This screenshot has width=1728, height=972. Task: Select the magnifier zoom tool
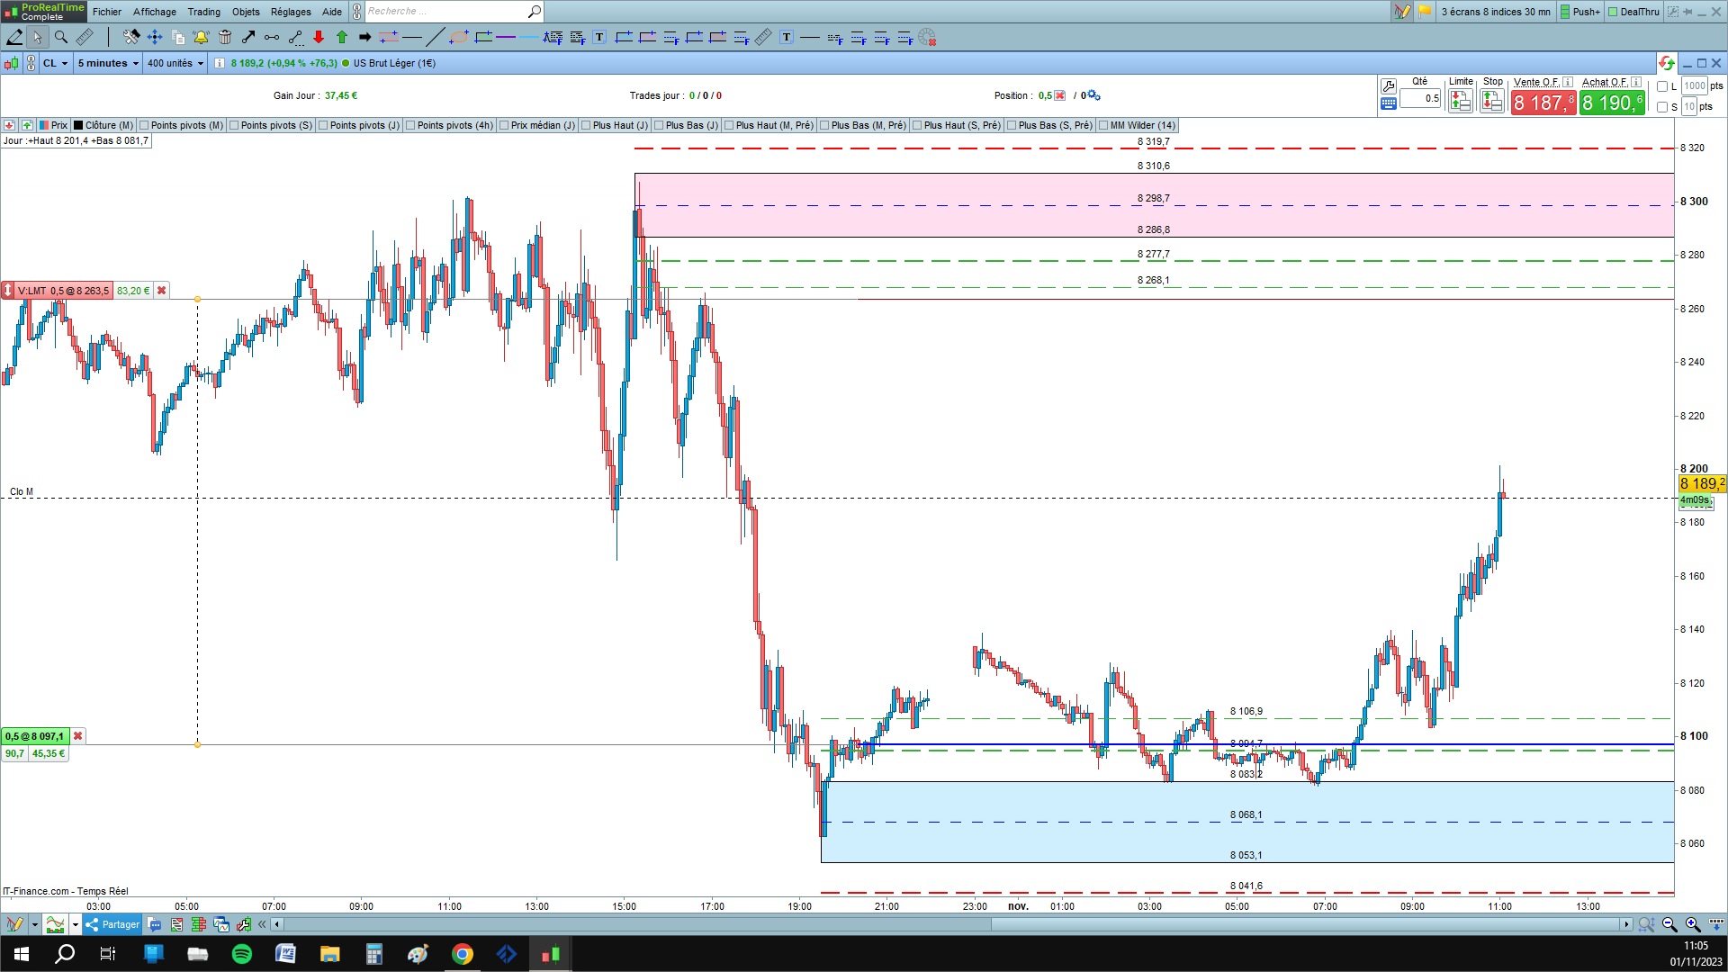coord(60,37)
